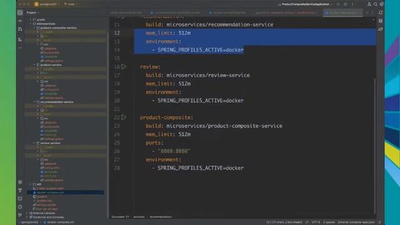Select the microservices folder row
This screenshot has height=225, width=400.
[x=65, y=24]
